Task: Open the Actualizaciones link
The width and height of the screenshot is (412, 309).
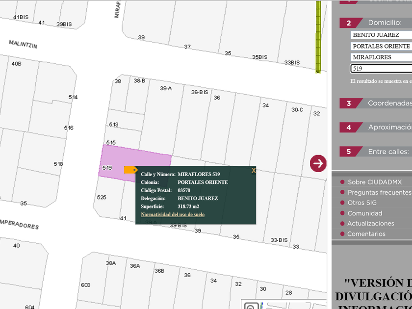Action: (371, 224)
